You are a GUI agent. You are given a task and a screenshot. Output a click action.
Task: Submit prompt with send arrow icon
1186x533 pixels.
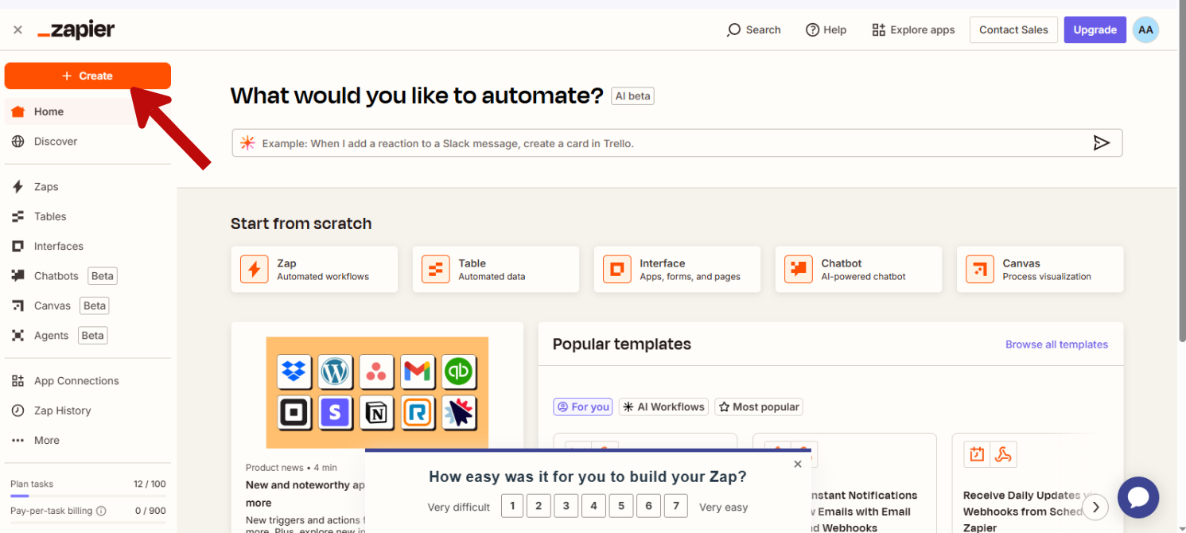(x=1101, y=143)
